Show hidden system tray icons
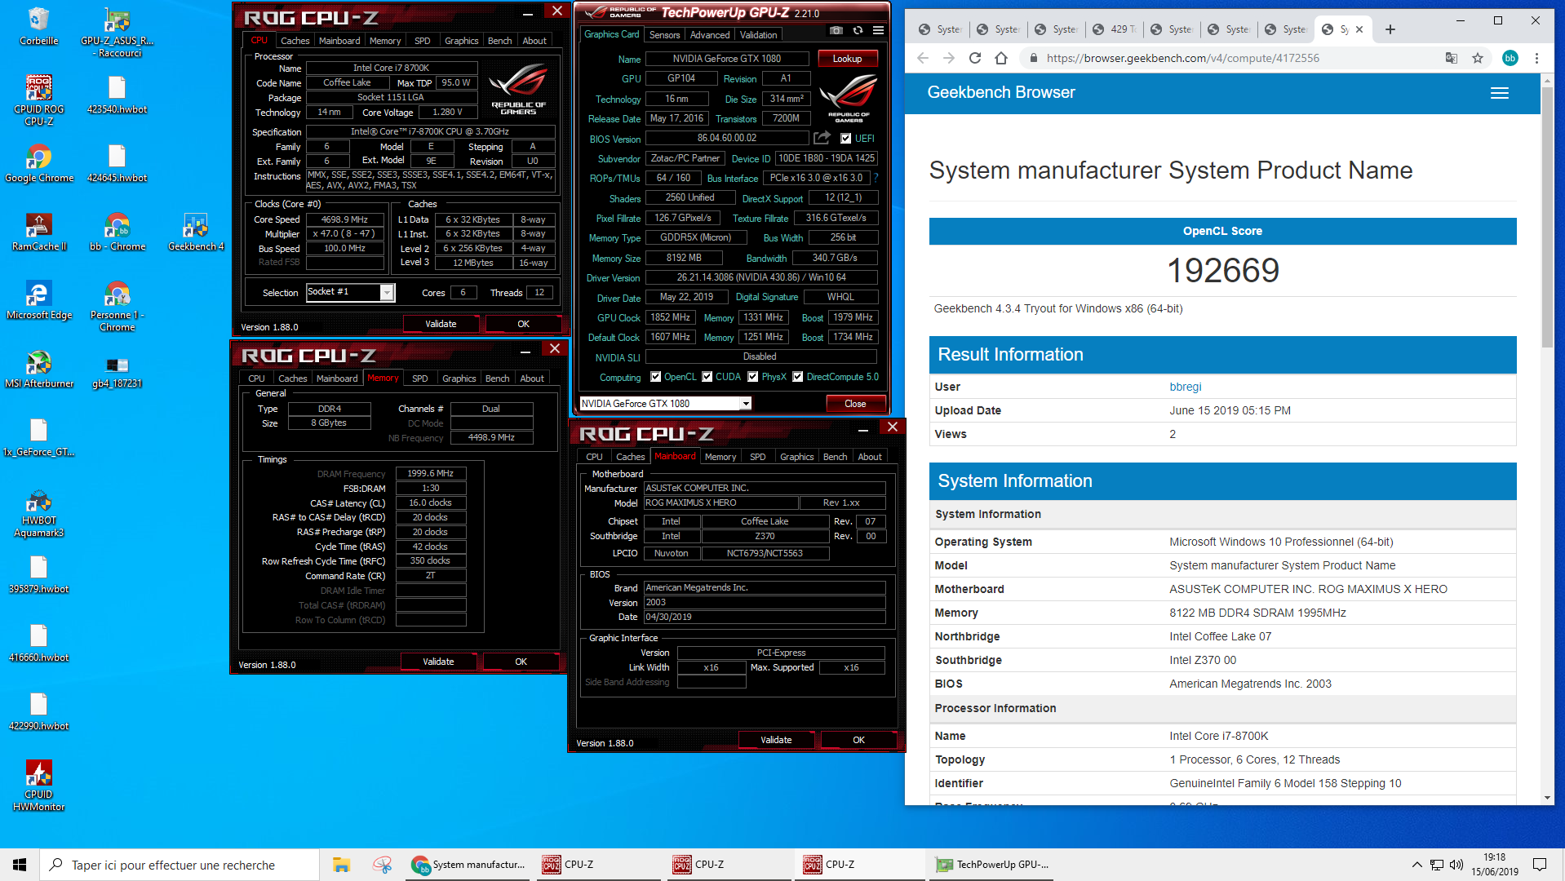The image size is (1565, 881). coord(1416,865)
